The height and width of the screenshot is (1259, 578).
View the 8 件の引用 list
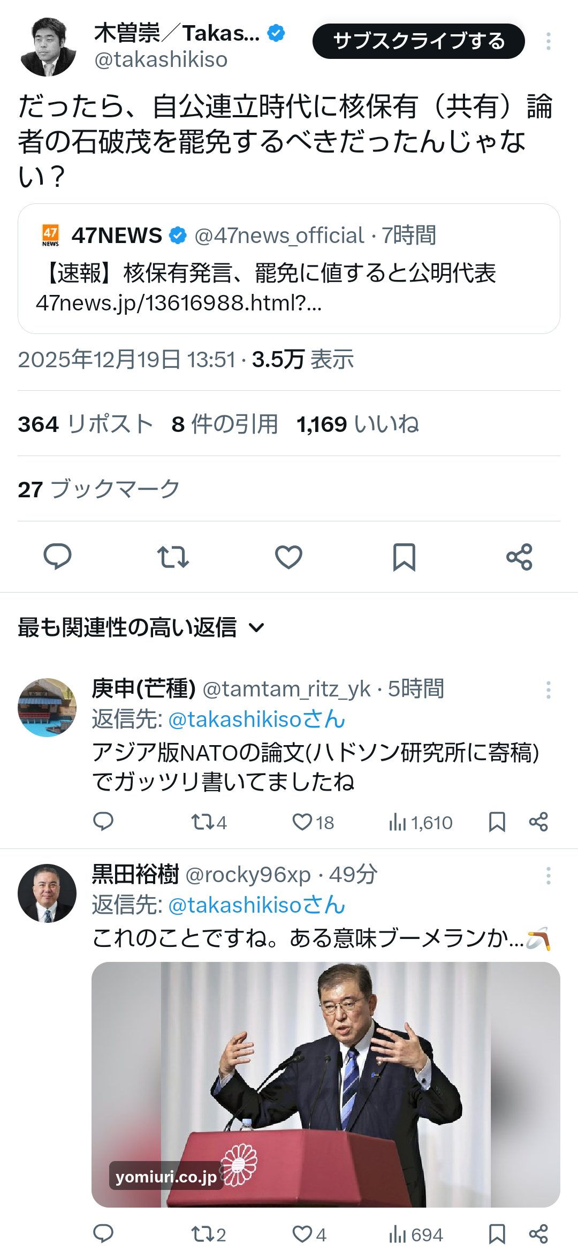[225, 424]
